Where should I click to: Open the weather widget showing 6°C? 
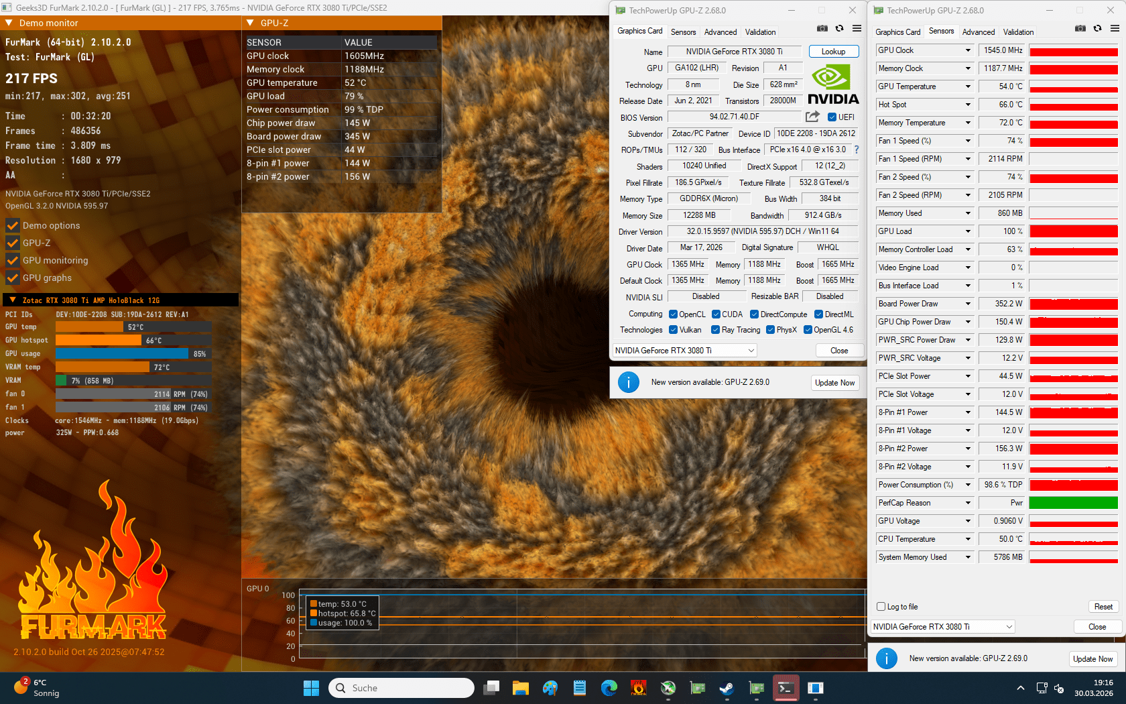coord(37,688)
